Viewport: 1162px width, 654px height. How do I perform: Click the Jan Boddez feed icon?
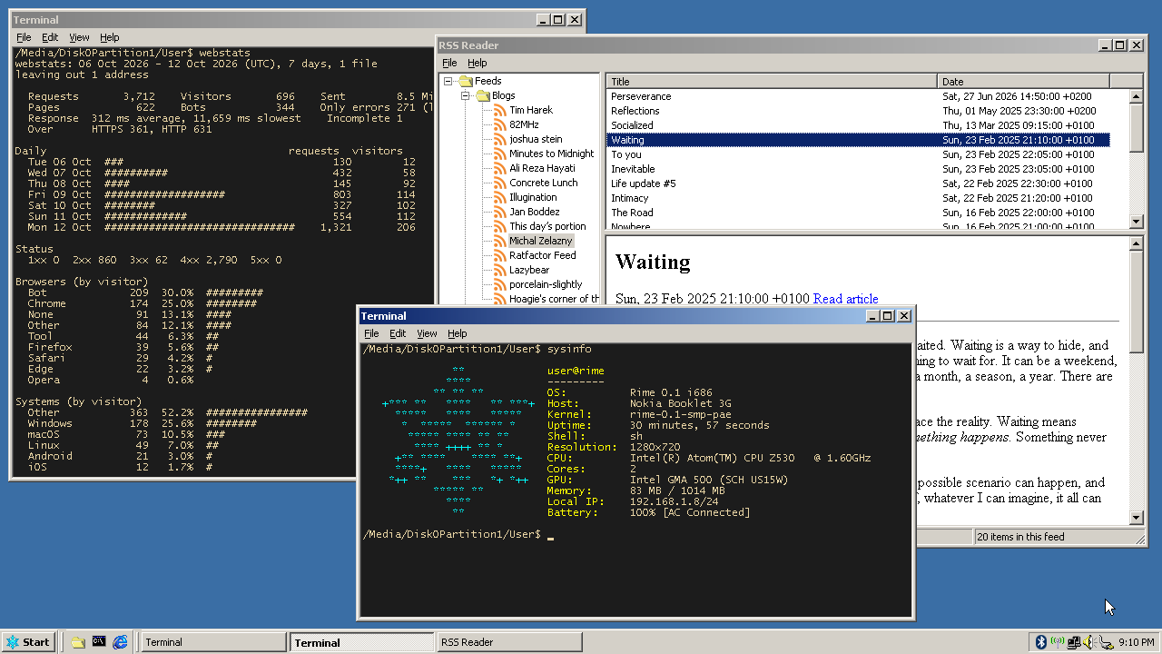click(500, 212)
